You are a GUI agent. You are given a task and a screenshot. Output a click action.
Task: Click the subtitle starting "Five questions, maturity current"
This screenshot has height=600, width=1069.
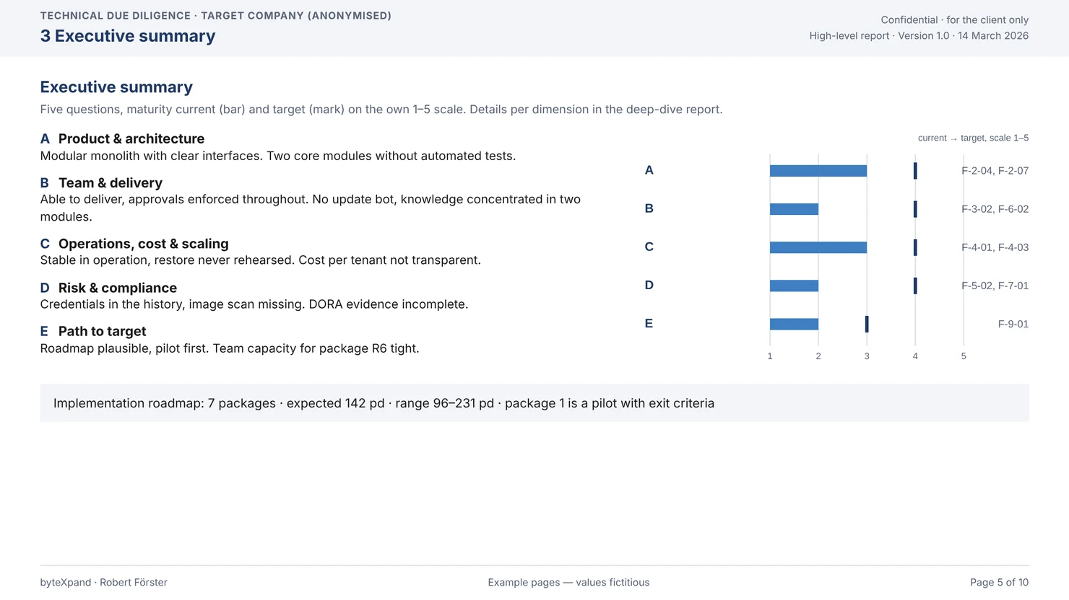point(381,110)
